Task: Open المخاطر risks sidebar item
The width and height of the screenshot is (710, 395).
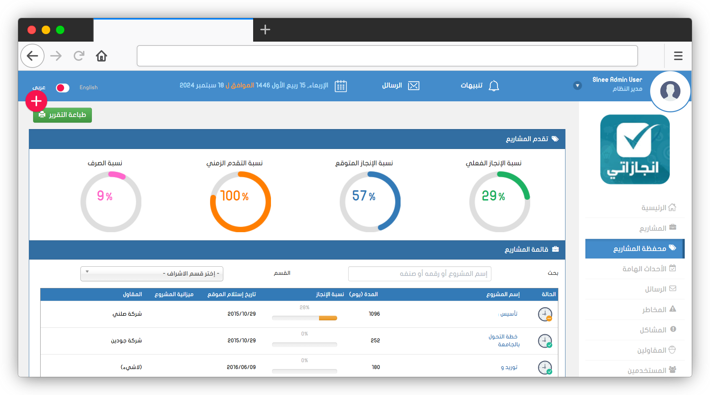Action: coord(654,309)
